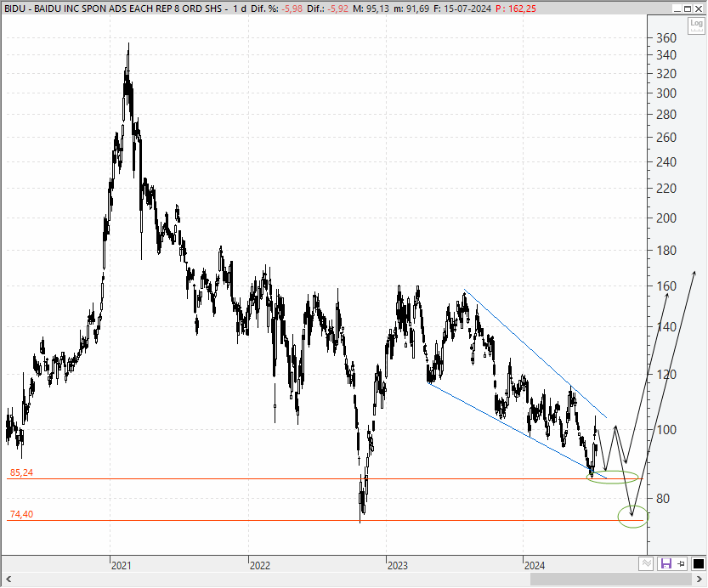Click the M: 95,13 high value

point(371,8)
